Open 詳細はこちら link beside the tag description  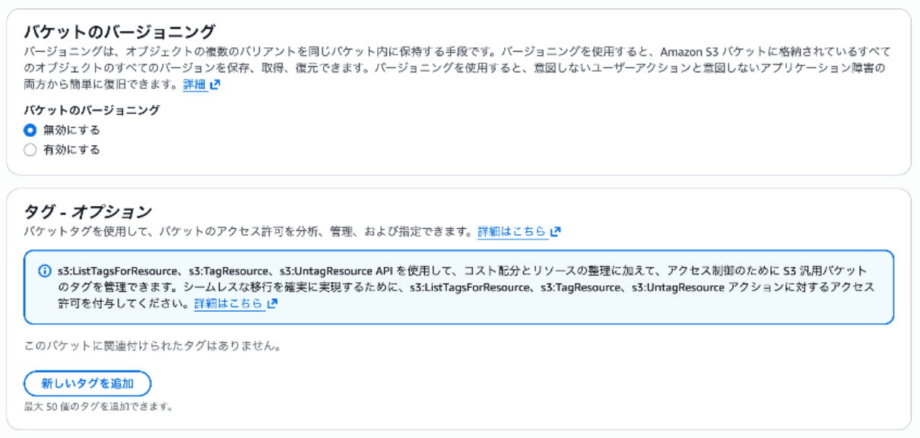coord(512,232)
